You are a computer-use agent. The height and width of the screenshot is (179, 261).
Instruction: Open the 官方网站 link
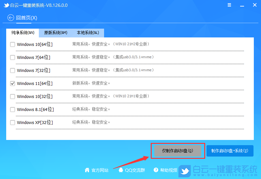coord(100,170)
